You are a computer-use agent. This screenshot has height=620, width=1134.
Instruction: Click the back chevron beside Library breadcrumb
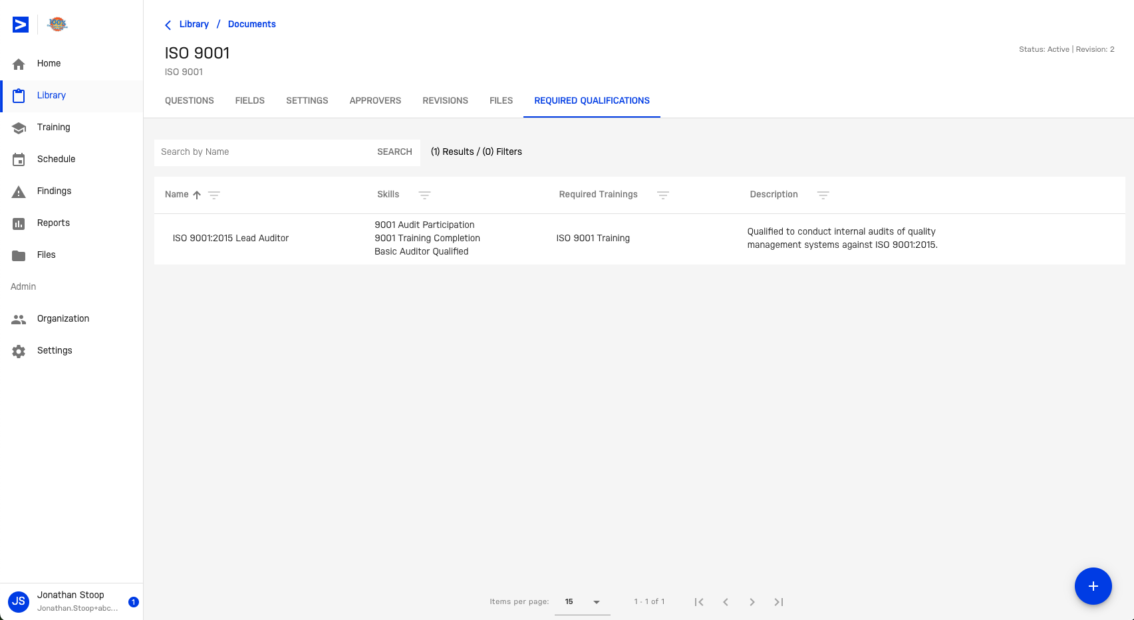click(x=168, y=25)
